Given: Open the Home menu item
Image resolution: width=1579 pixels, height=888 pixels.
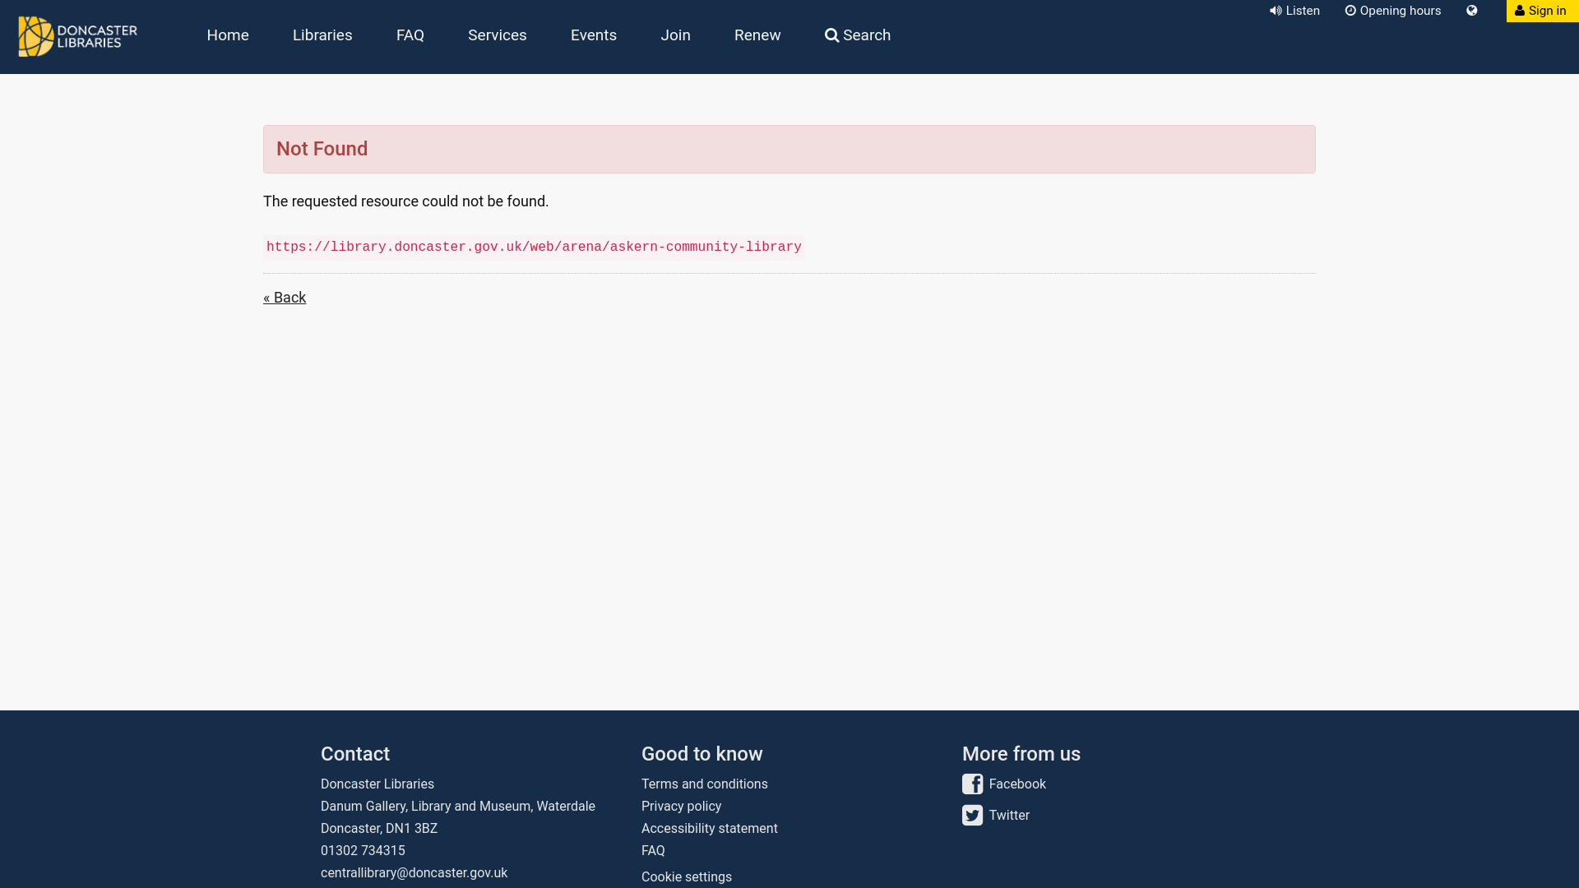Looking at the screenshot, I should pyautogui.click(x=228, y=35).
